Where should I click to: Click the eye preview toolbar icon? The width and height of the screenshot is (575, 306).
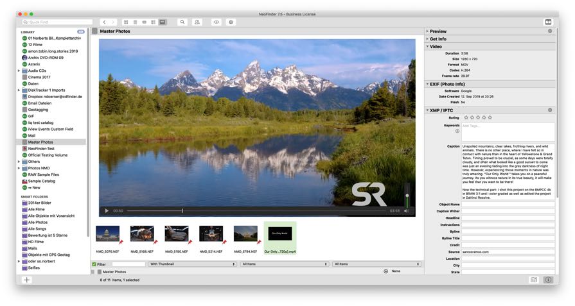pyautogui.click(x=217, y=22)
